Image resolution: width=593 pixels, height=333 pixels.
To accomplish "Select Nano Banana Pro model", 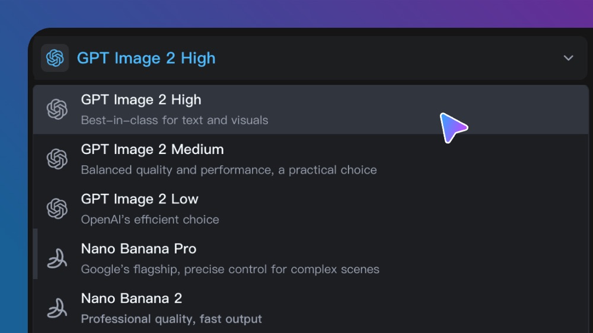I will pos(311,258).
